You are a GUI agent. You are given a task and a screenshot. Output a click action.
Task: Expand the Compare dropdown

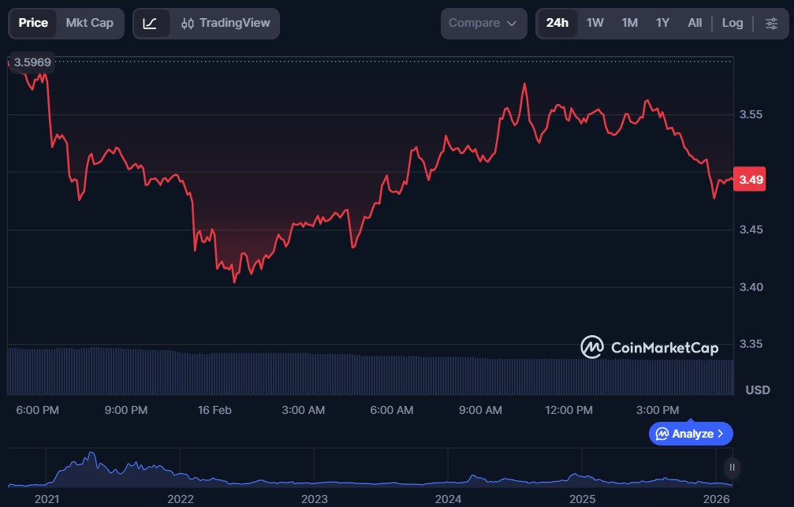[483, 24]
